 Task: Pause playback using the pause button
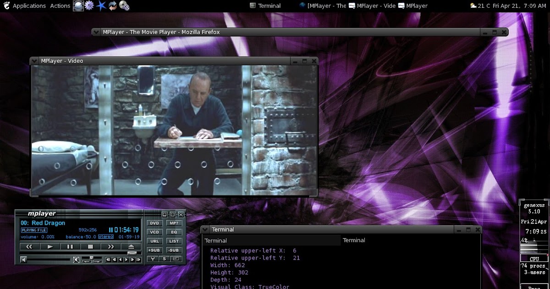[x=71, y=246]
